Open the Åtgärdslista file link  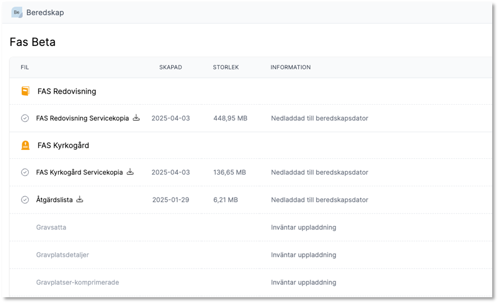click(54, 200)
